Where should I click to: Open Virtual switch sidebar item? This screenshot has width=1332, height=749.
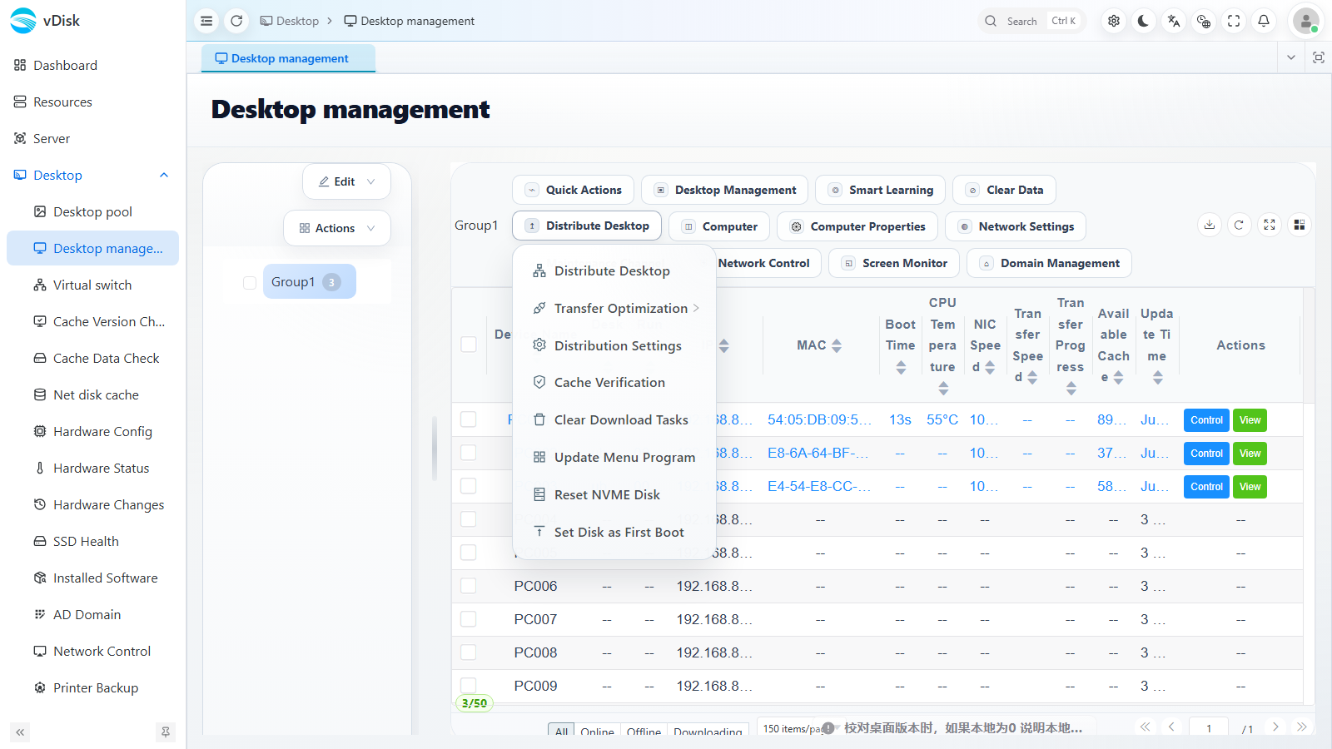(92, 285)
